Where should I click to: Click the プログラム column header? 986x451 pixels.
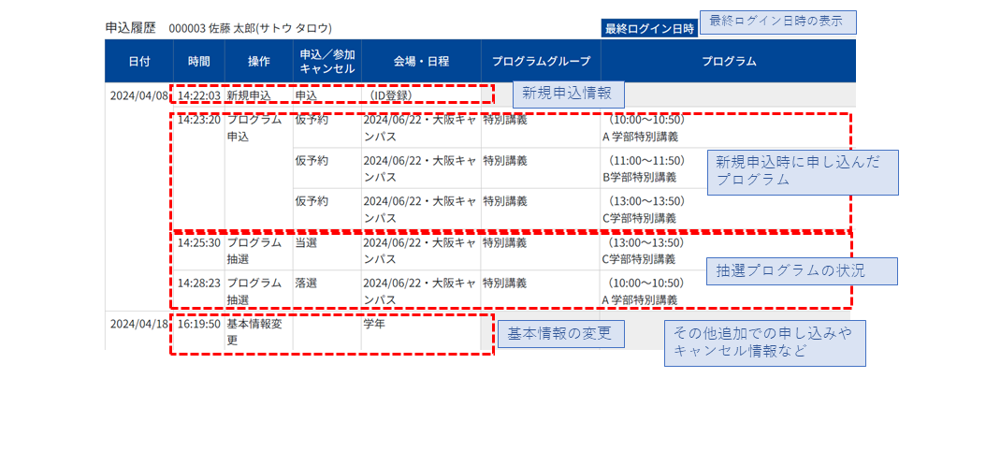point(728,61)
